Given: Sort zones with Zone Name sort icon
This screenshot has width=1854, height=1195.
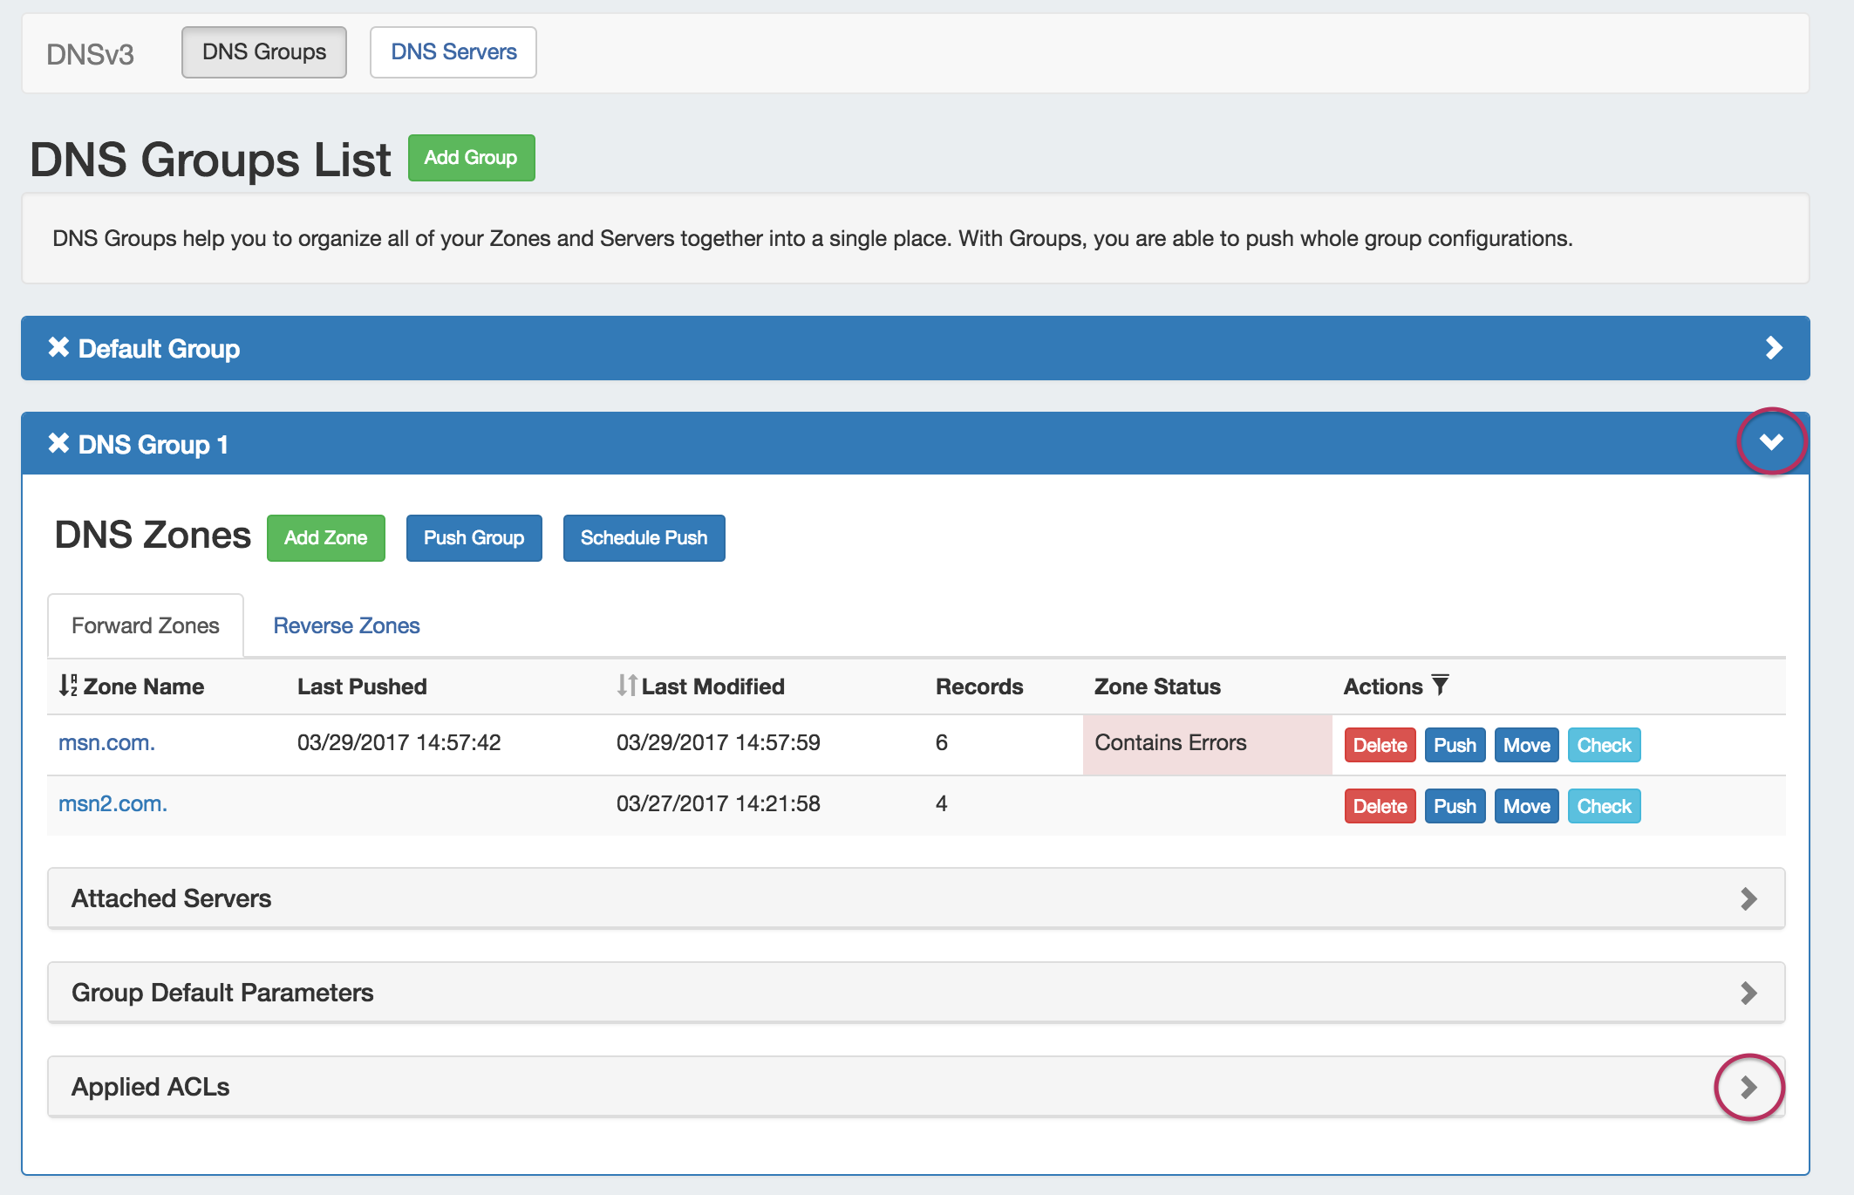Looking at the screenshot, I should [68, 686].
